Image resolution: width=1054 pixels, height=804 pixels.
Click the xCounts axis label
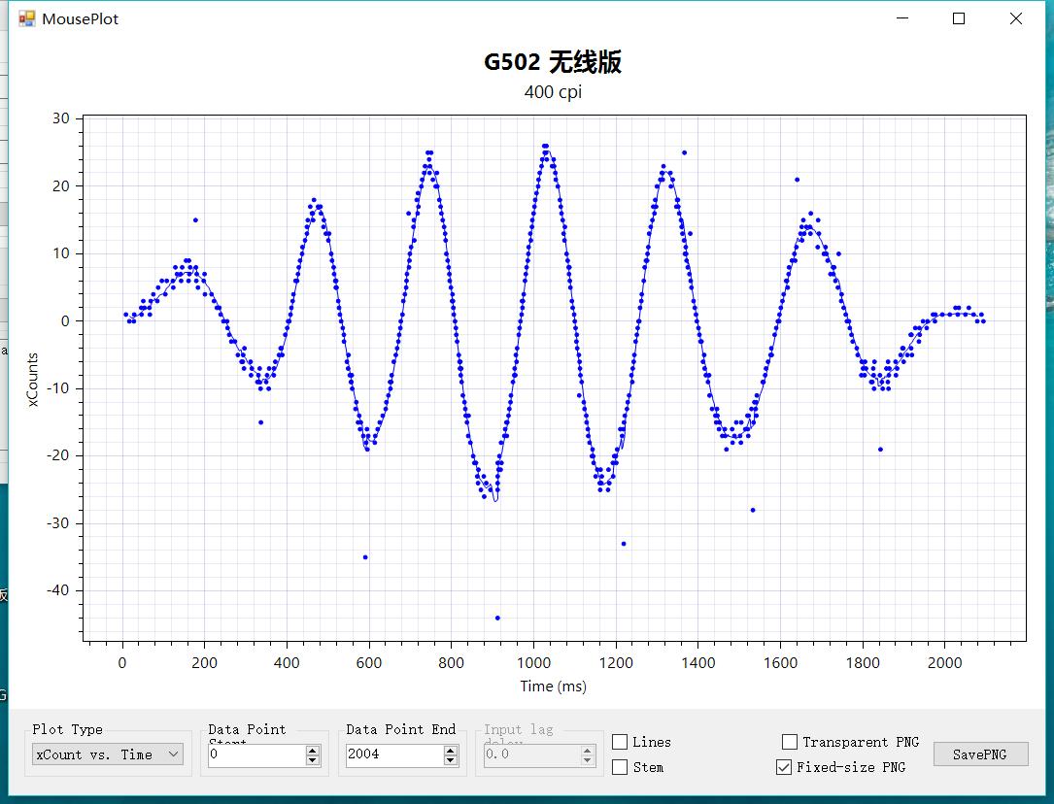pyautogui.click(x=33, y=380)
